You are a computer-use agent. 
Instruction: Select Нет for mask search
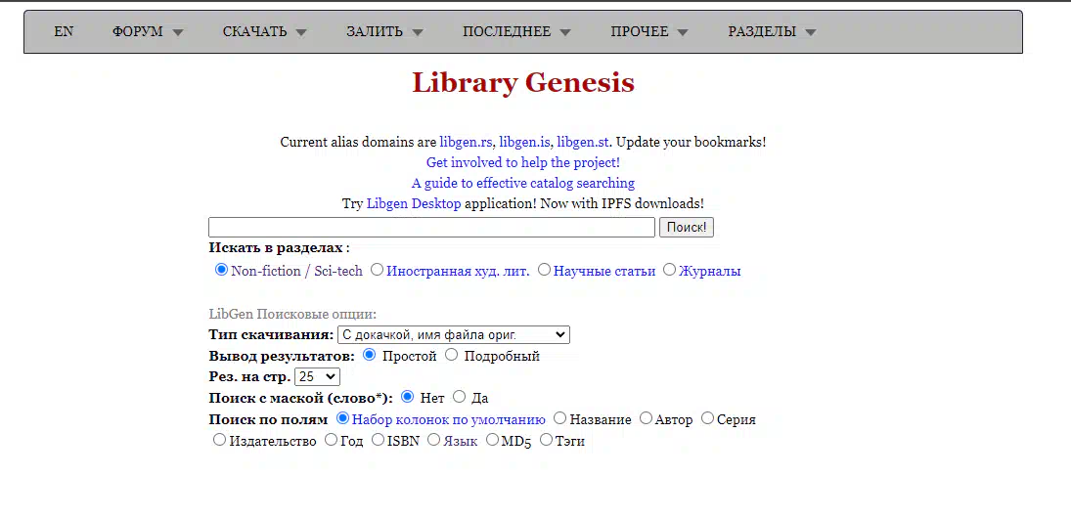tap(408, 396)
